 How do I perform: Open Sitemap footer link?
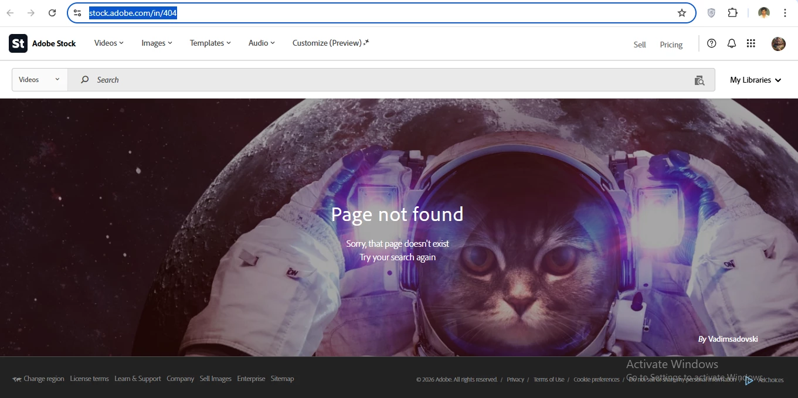pyautogui.click(x=282, y=379)
